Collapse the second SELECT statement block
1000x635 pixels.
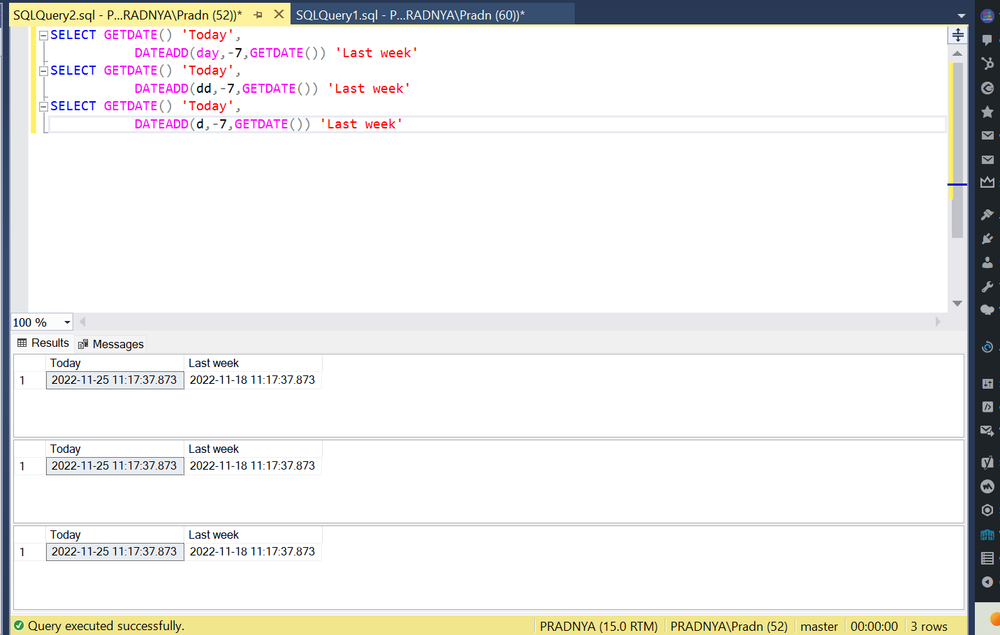click(43, 70)
